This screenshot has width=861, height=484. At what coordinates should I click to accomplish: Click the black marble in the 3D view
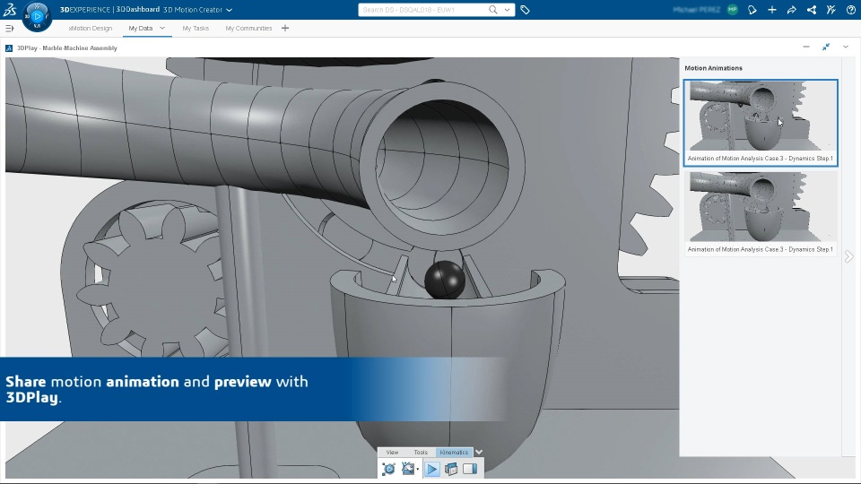[445, 280]
